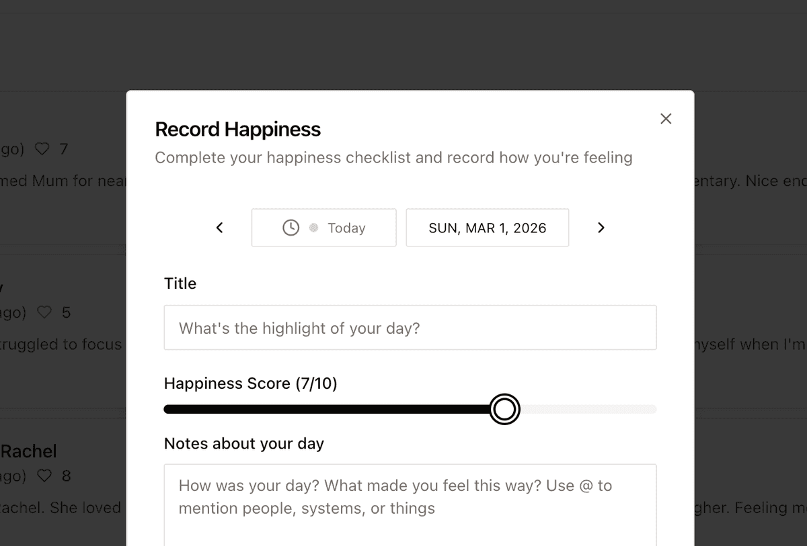The height and width of the screenshot is (546, 807).
Task: Dismiss the Record Happiness dialog with the X
Action: (x=666, y=118)
